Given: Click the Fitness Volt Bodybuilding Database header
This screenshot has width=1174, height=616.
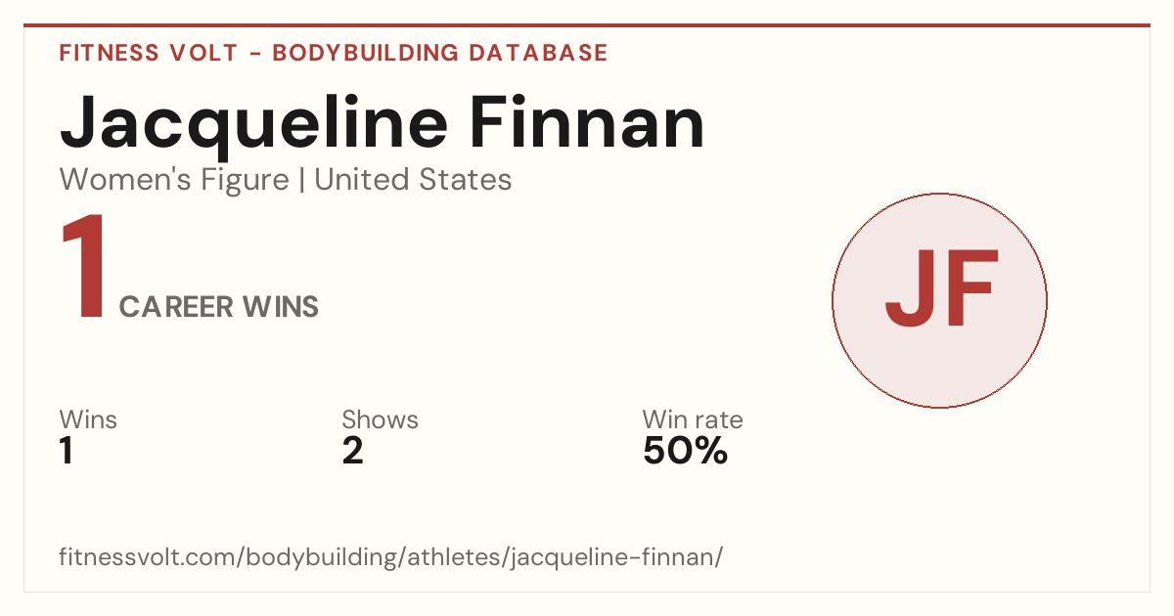Looking at the screenshot, I should pyautogui.click(x=334, y=53).
